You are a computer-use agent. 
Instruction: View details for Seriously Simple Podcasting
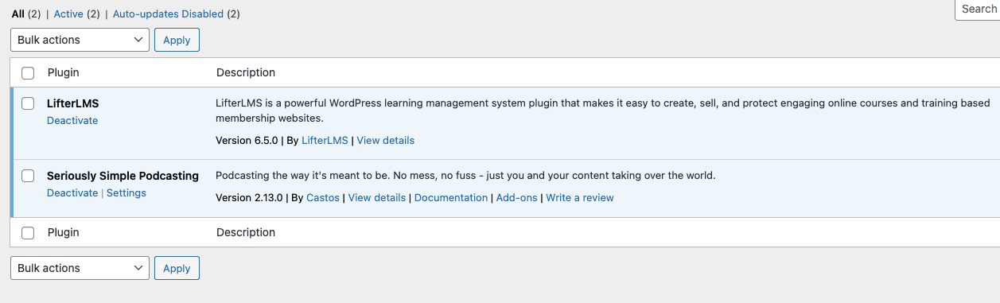click(x=377, y=197)
